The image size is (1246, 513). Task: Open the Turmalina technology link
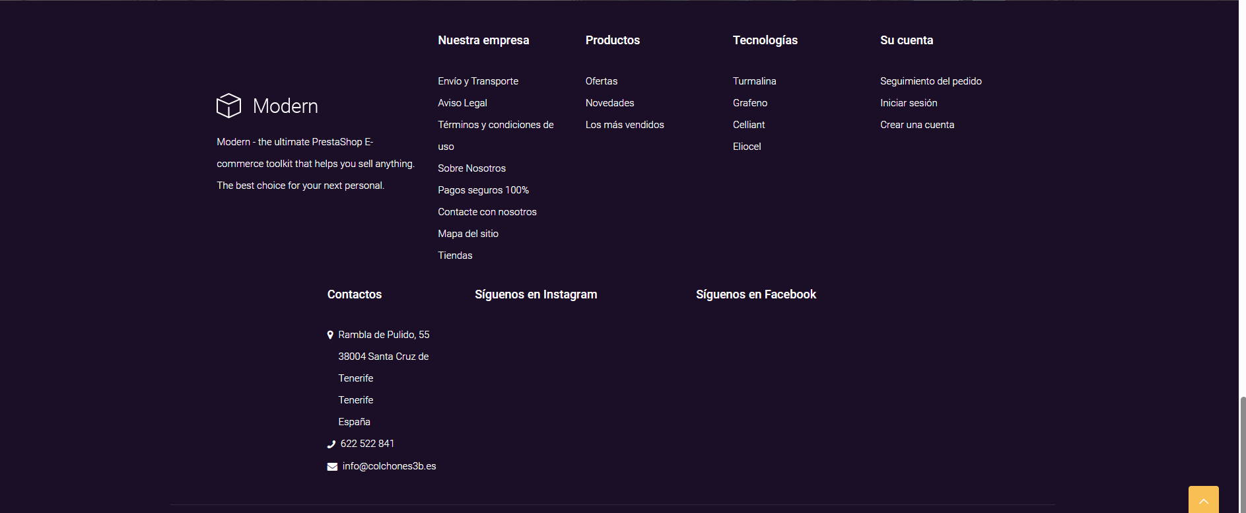click(x=754, y=81)
